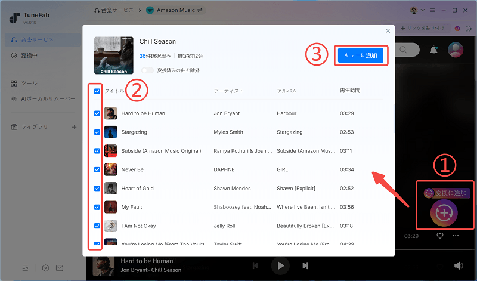Uncheck I Am Not Okay checkbox

coord(97,226)
